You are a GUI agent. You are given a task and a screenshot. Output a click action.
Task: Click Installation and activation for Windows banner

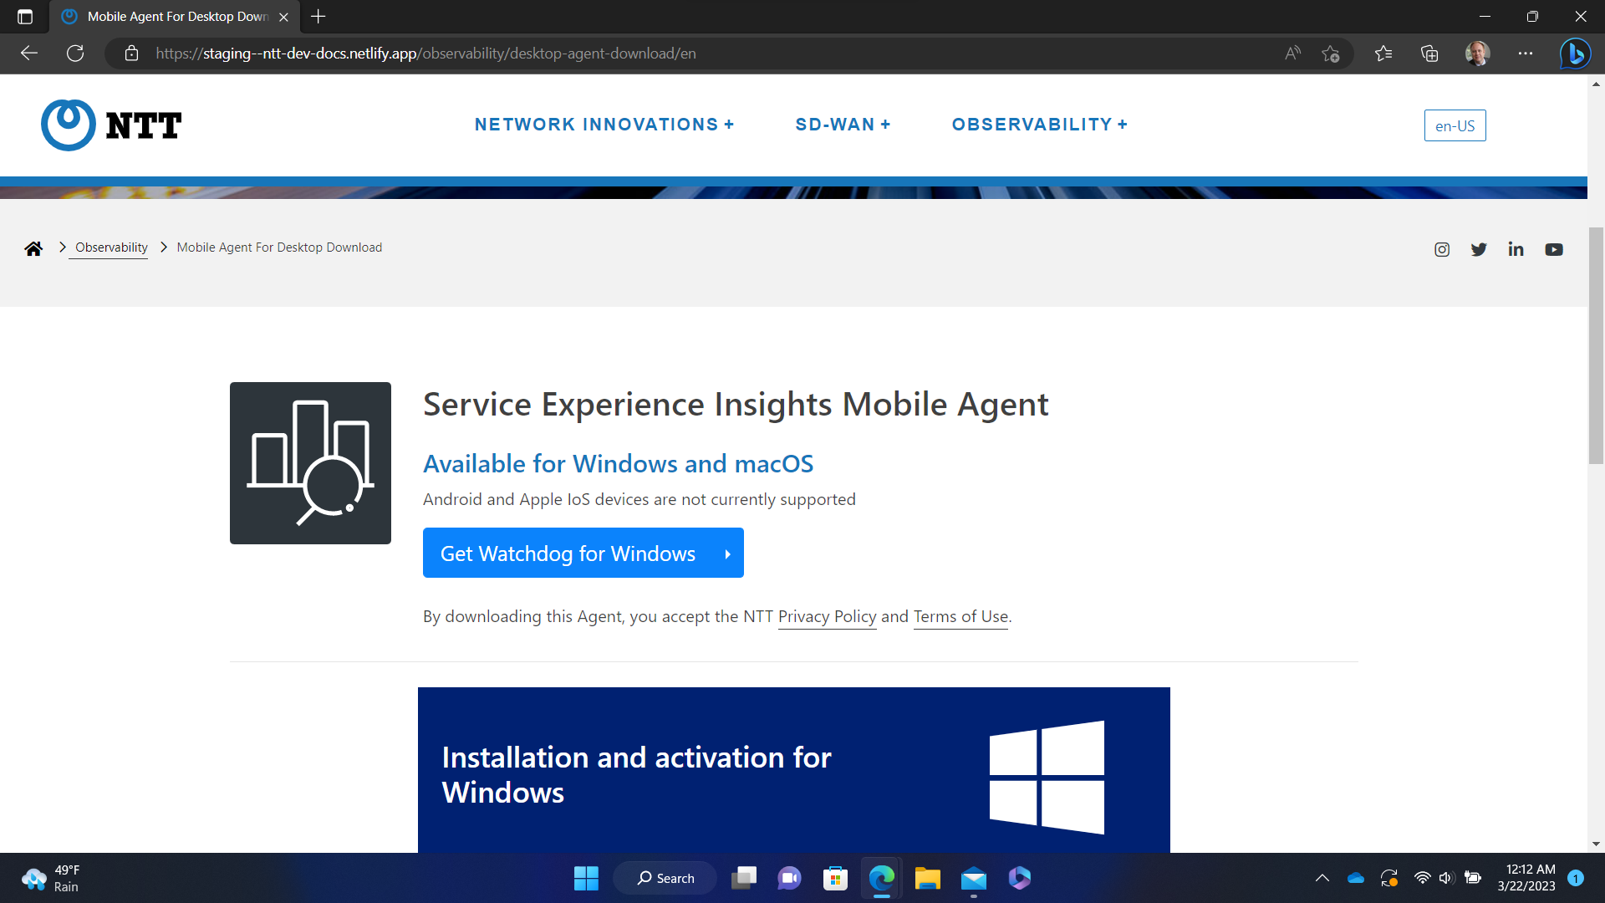click(793, 770)
